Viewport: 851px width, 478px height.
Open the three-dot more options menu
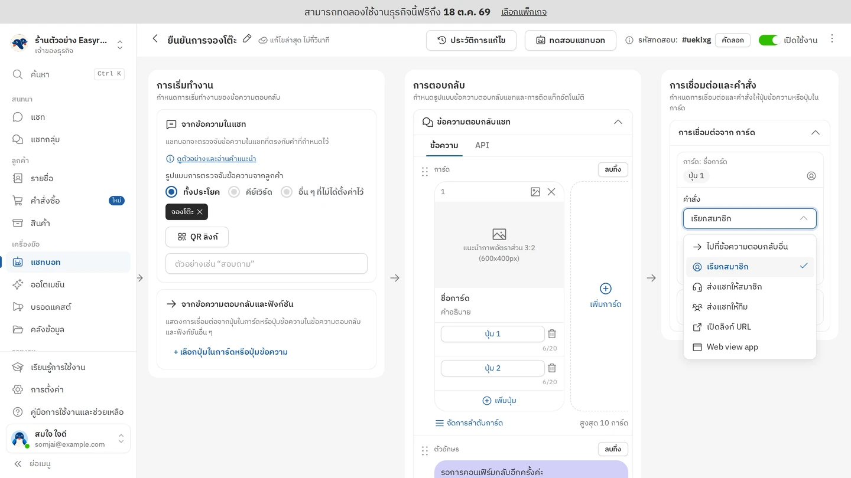(832, 39)
